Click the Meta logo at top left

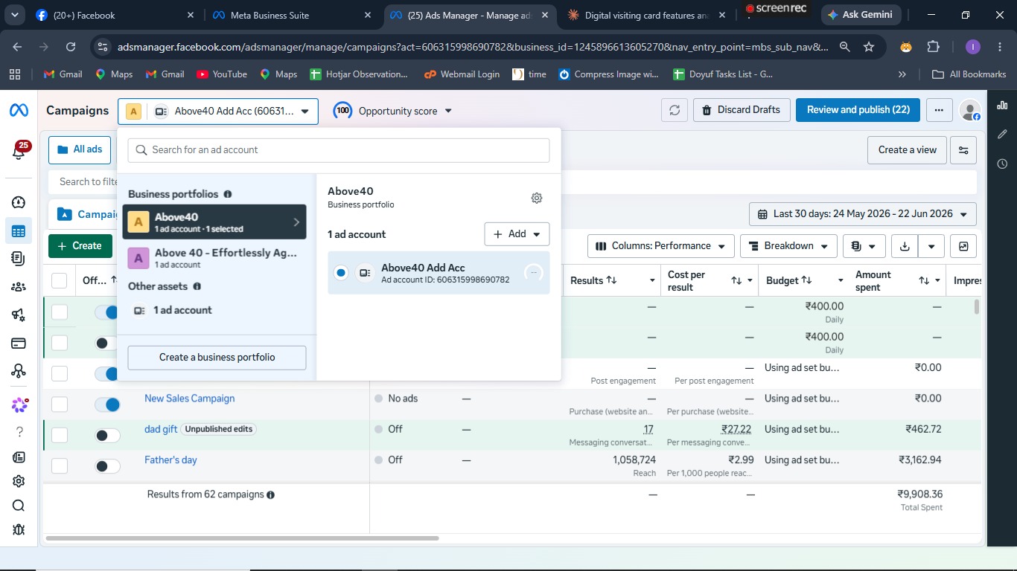[x=19, y=111]
